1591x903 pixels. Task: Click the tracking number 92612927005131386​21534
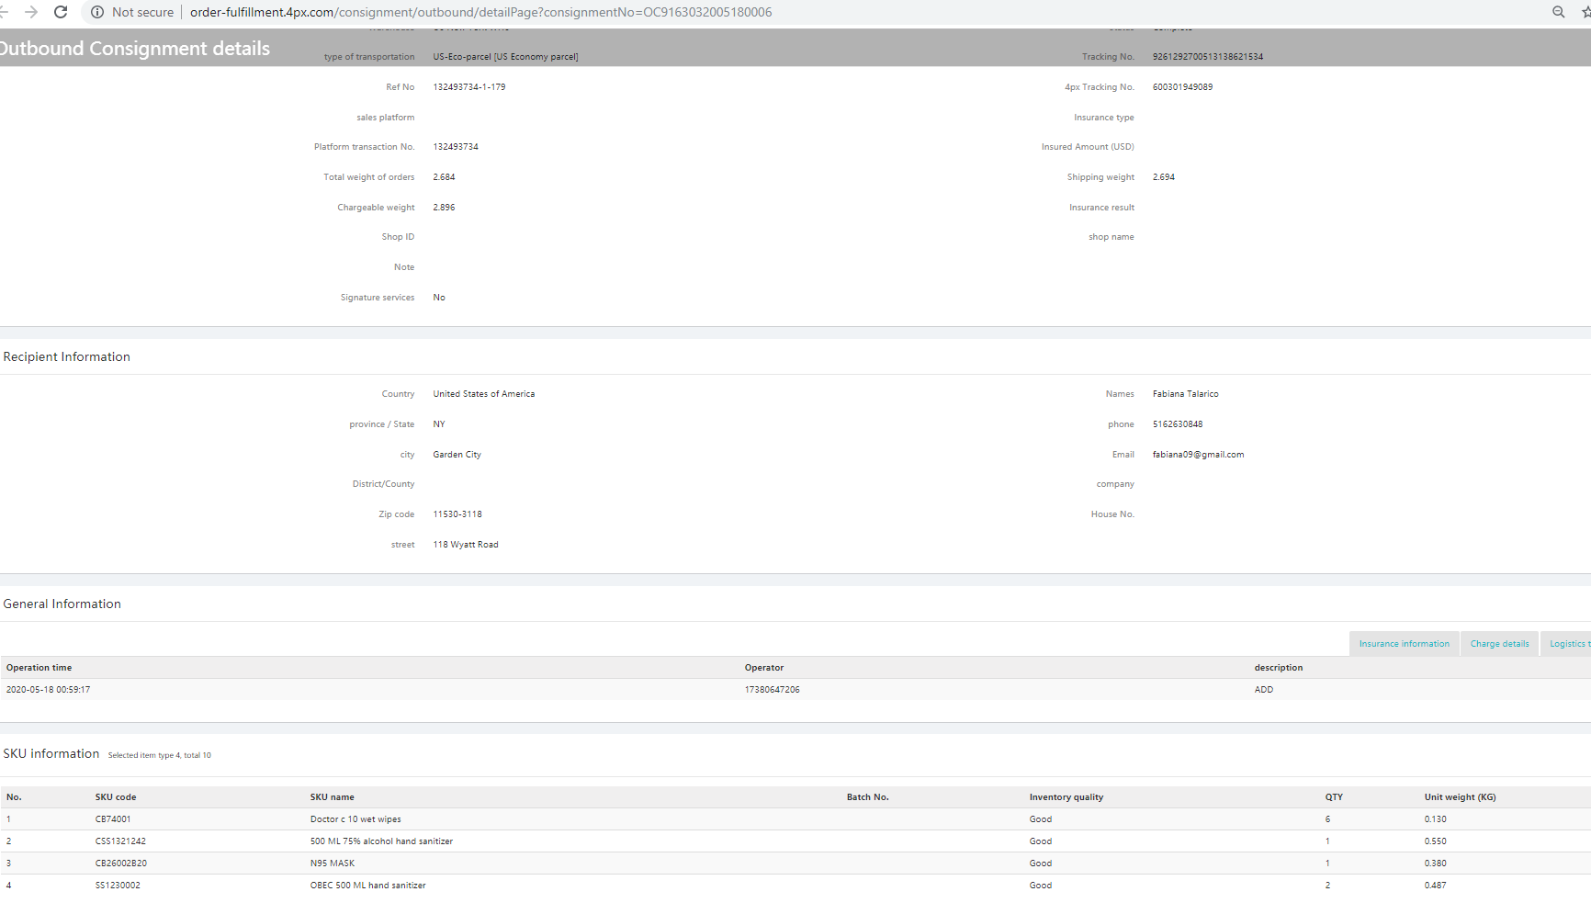(1207, 57)
